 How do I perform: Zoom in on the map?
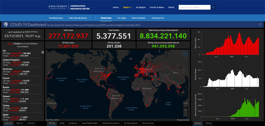pos(185,110)
